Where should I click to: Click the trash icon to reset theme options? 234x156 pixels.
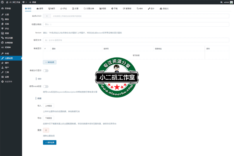[x=46, y=130]
